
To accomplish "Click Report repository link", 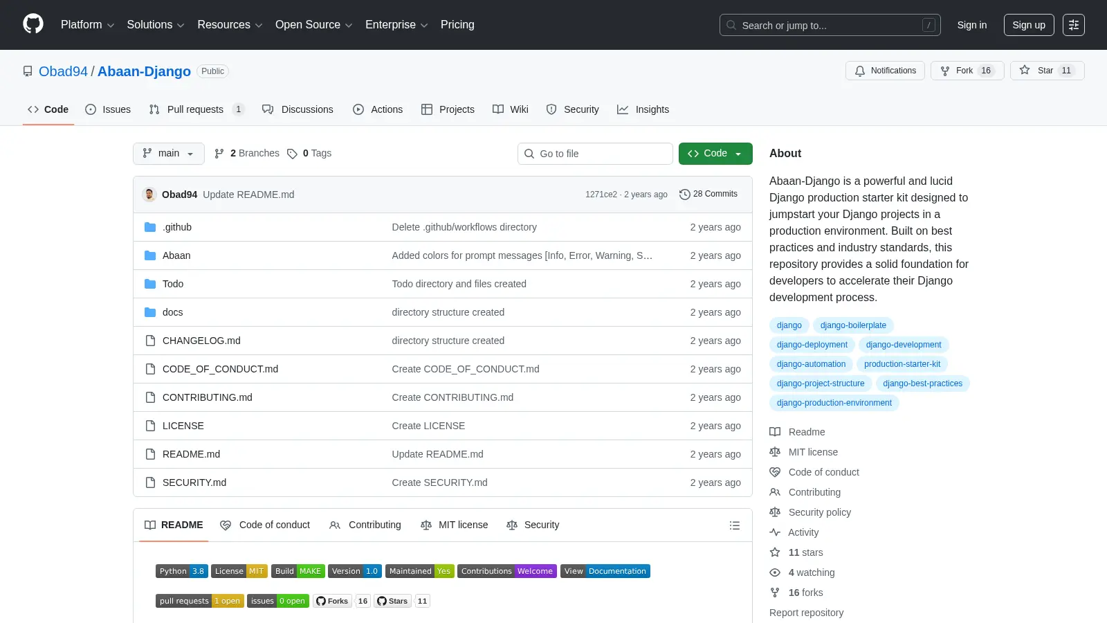I will tap(806, 613).
